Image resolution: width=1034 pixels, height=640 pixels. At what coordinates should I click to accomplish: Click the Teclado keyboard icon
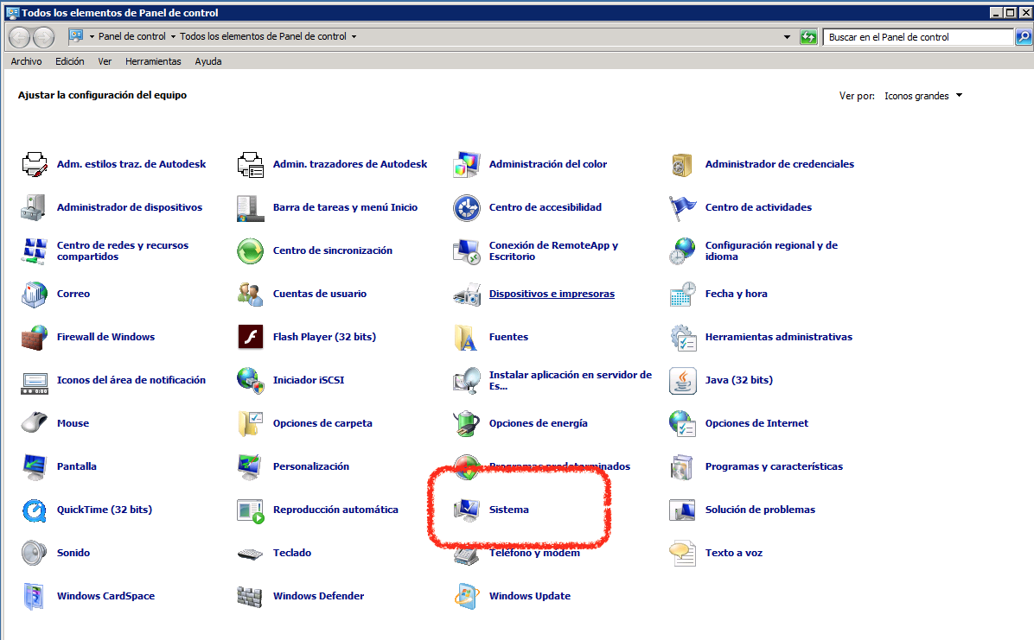click(x=251, y=554)
